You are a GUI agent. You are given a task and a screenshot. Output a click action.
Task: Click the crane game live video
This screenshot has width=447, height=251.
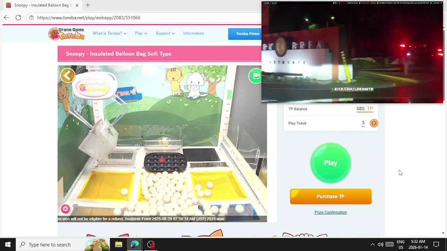point(162,144)
